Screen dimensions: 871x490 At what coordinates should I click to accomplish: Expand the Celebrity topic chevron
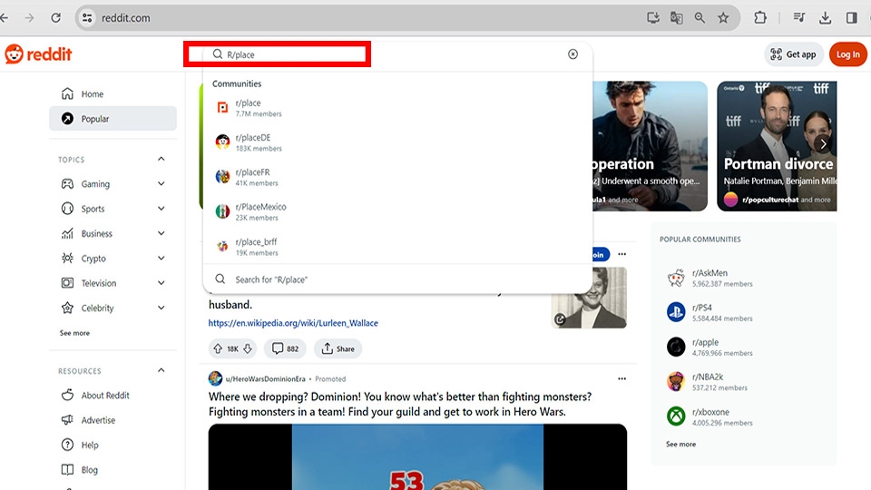[x=161, y=308]
